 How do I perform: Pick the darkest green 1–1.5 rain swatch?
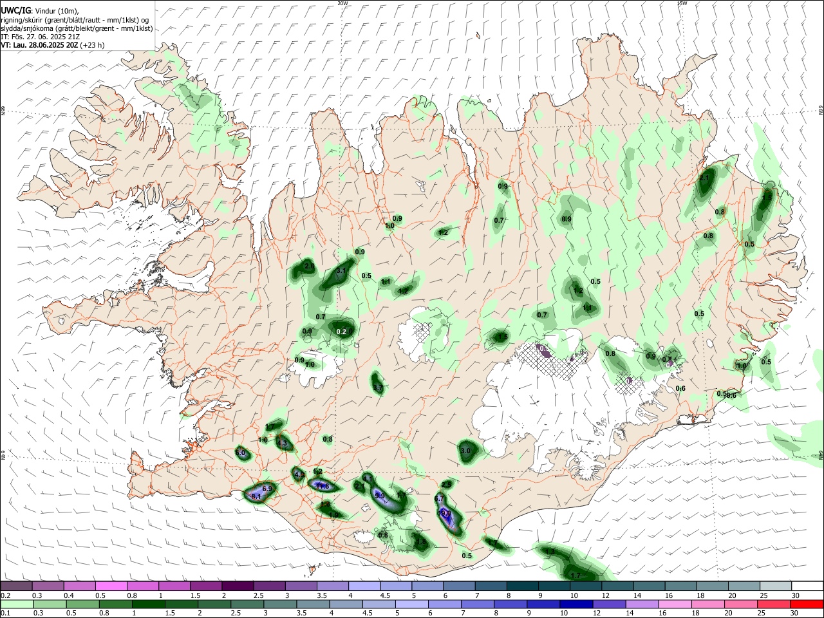[x=148, y=604]
